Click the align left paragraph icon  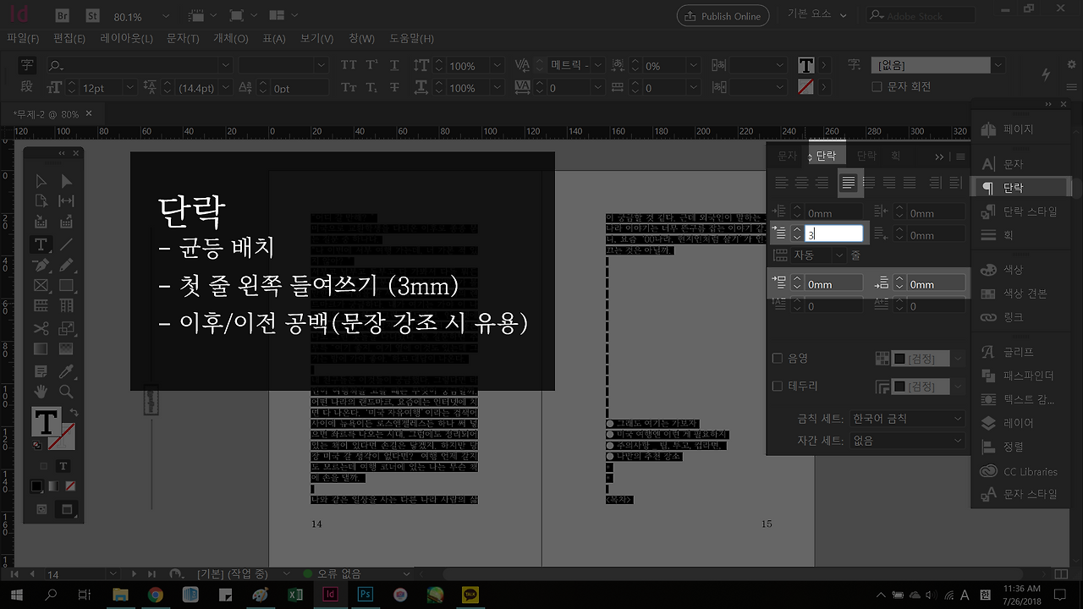pos(782,182)
